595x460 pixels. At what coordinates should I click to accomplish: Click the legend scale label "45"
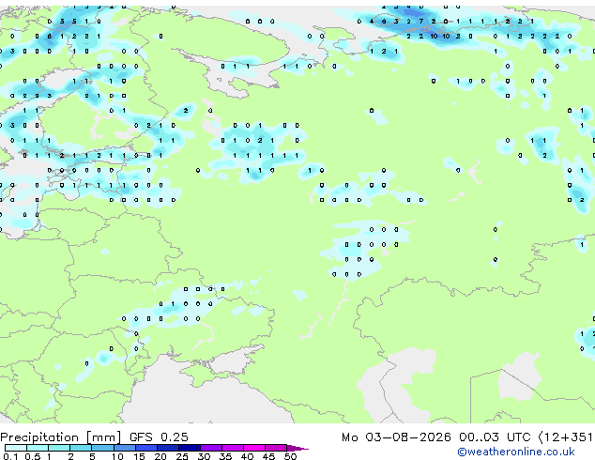pyautogui.click(x=268, y=456)
